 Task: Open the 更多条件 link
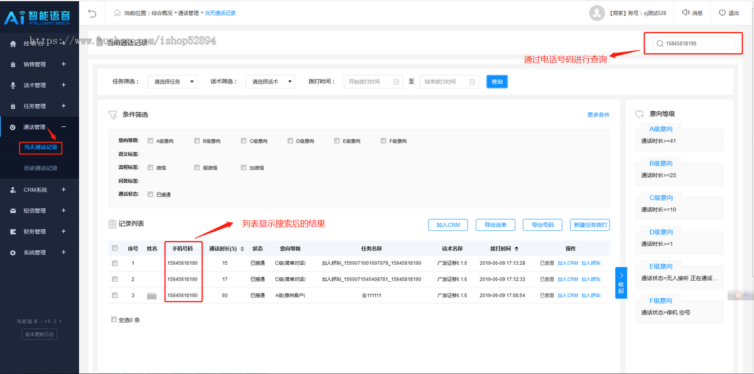click(598, 115)
